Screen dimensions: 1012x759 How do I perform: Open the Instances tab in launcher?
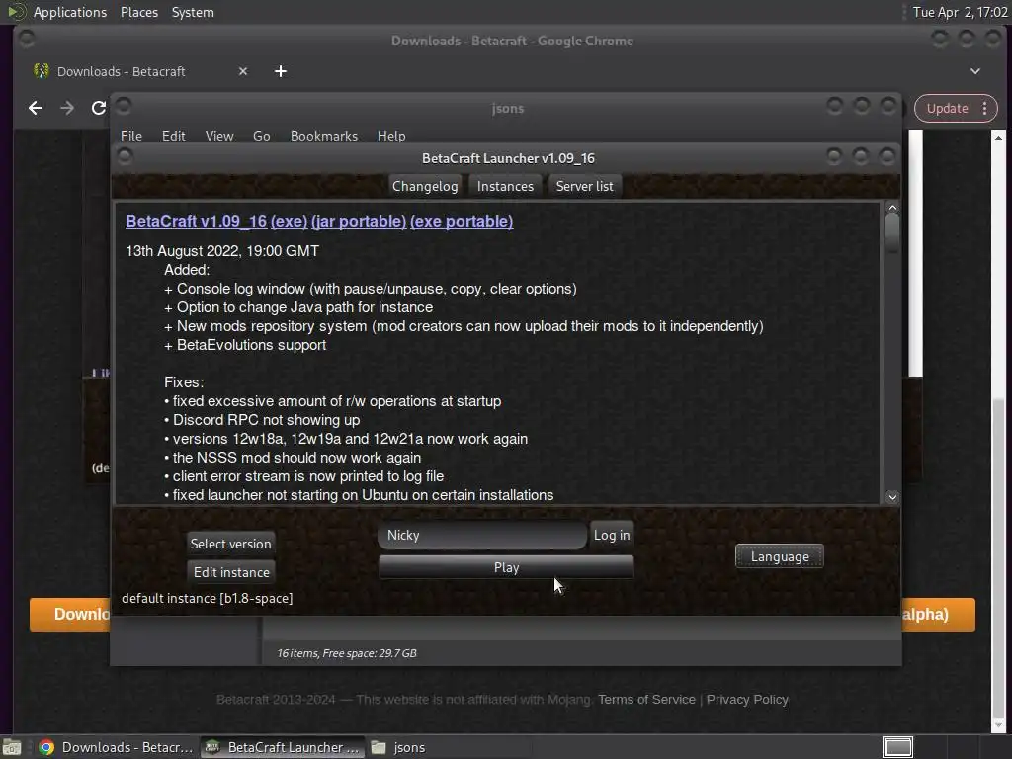505,186
